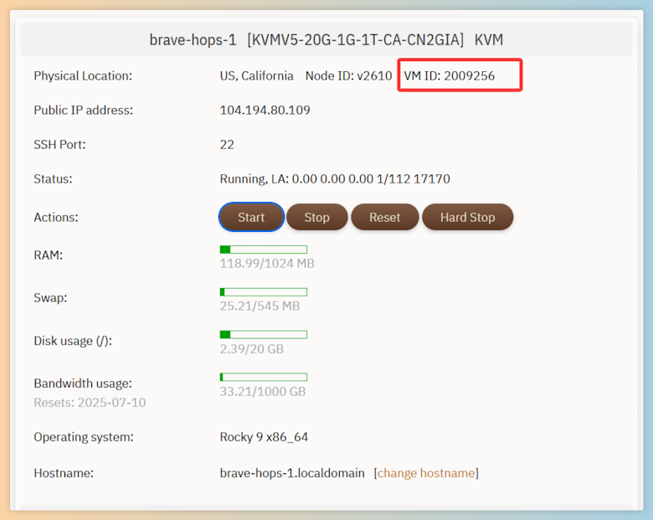The width and height of the screenshot is (653, 520).
Task: Click the Running, LA status text
Action: pos(335,178)
